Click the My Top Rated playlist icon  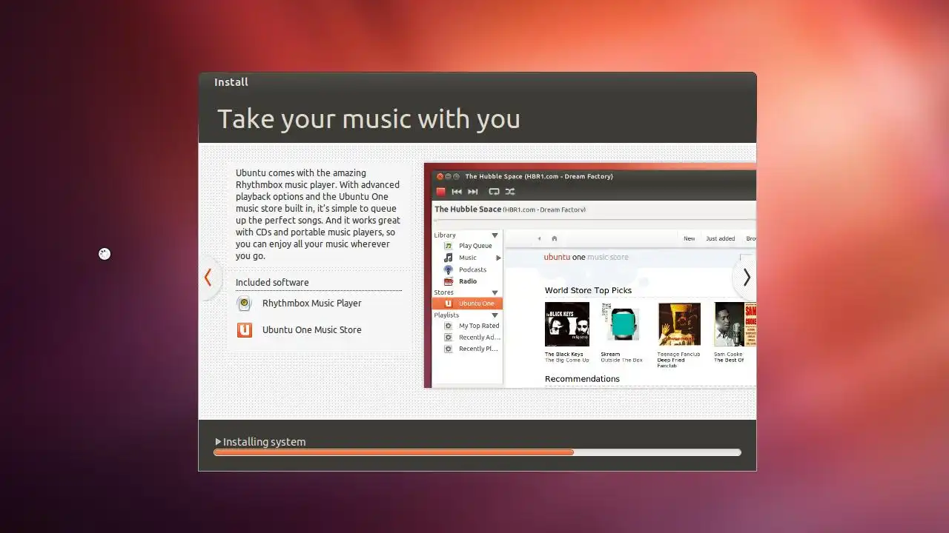tap(448, 326)
